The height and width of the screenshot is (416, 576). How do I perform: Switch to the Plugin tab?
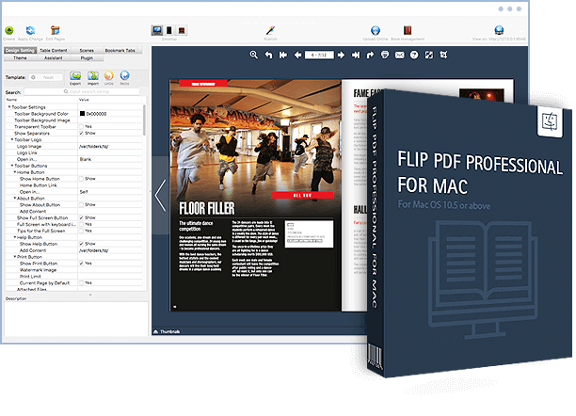87,58
